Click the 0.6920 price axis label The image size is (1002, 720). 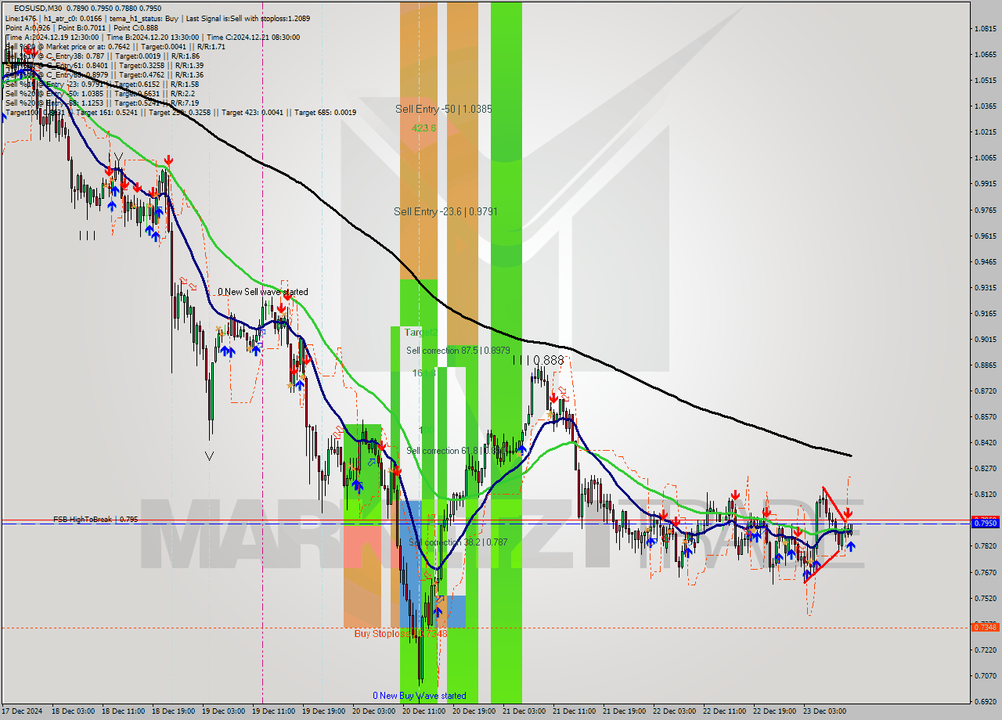986,701
